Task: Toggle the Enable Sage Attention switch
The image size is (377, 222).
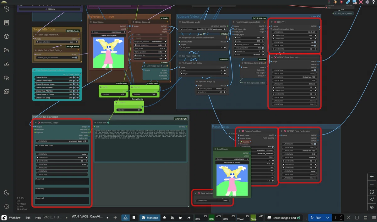Action: 74,91
